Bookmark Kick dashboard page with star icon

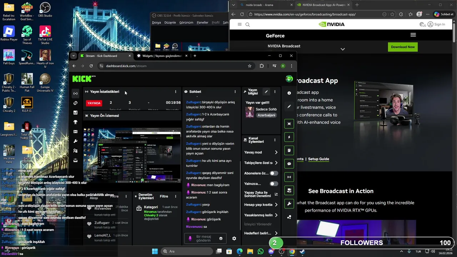click(x=250, y=66)
